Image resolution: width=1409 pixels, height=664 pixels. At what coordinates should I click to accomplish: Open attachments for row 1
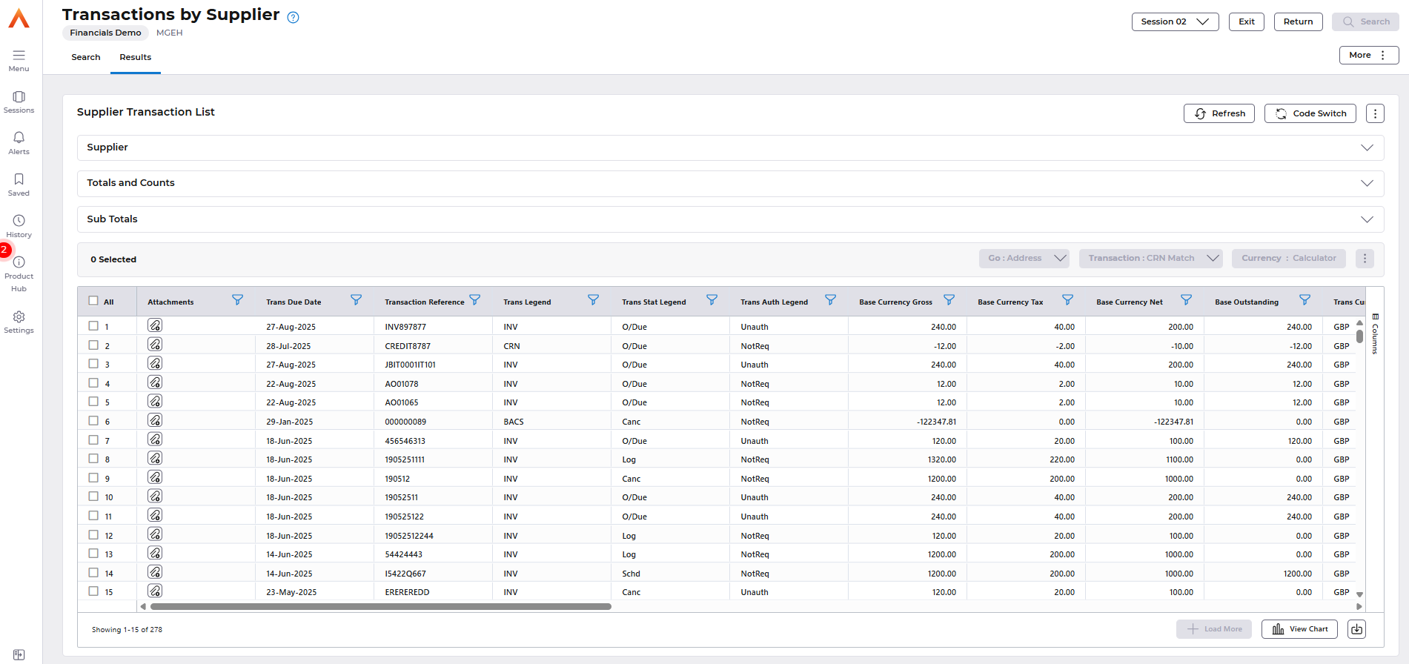tap(155, 326)
